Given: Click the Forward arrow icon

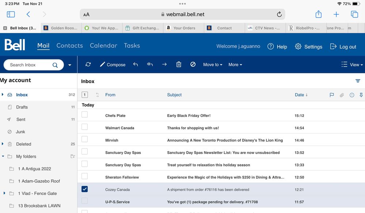Looking at the screenshot, I should 164,64.
